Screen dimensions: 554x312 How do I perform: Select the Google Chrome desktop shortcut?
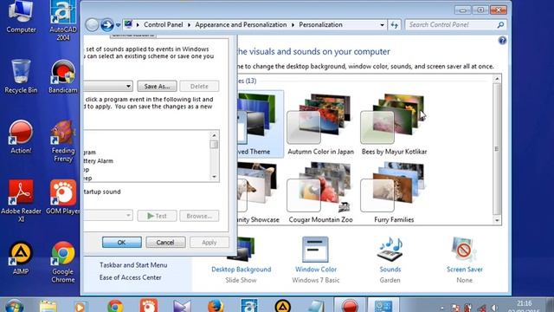[x=63, y=262]
